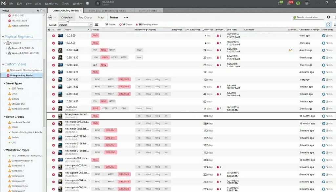Collapse the Physical Segments section
Screen dimensions: 336x192
[x=3, y=37]
